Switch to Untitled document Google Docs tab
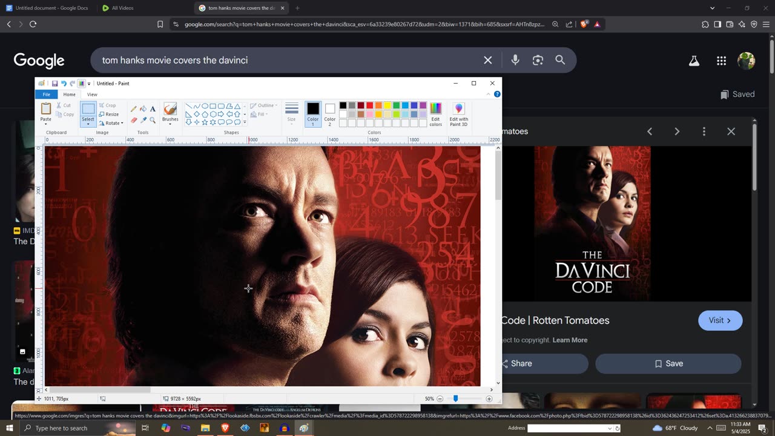 pyautogui.click(x=47, y=8)
